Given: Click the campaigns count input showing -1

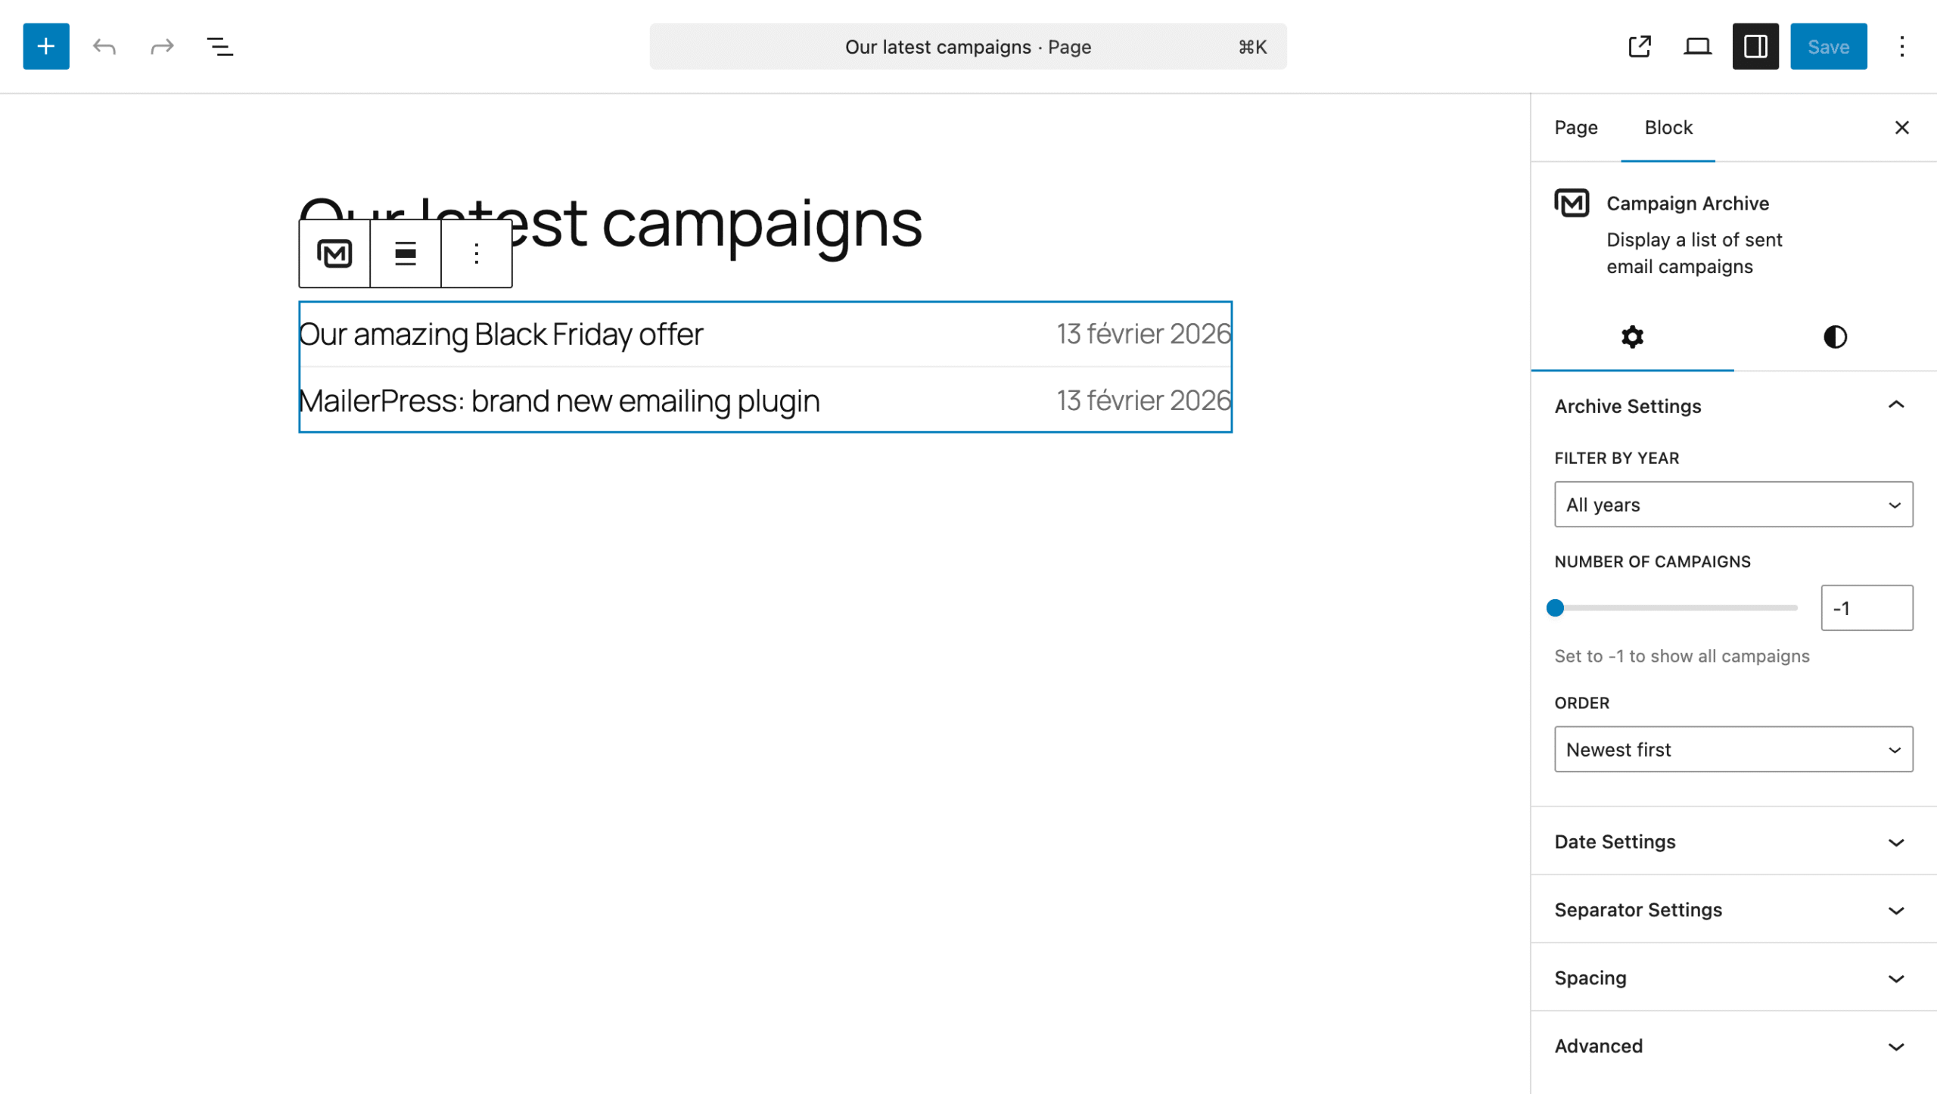Looking at the screenshot, I should tap(1866, 608).
